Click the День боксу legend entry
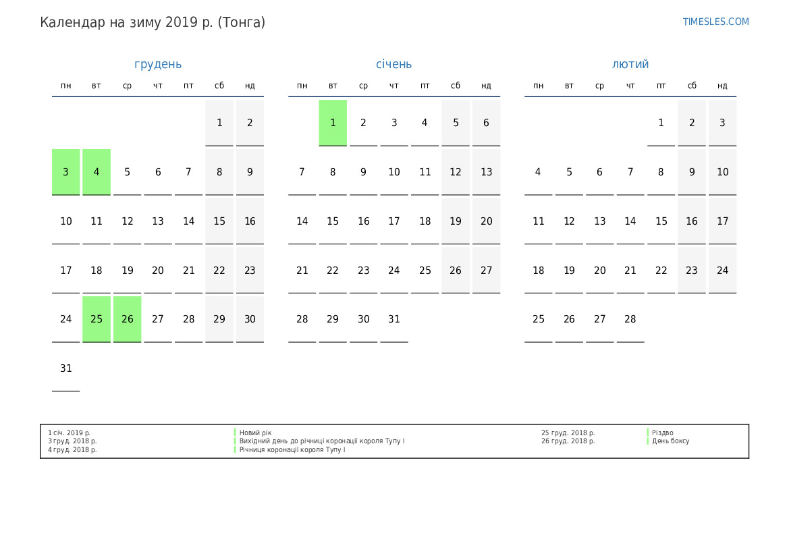The height and width of the screenshot is (558, 789). click(x=670, y=441)
